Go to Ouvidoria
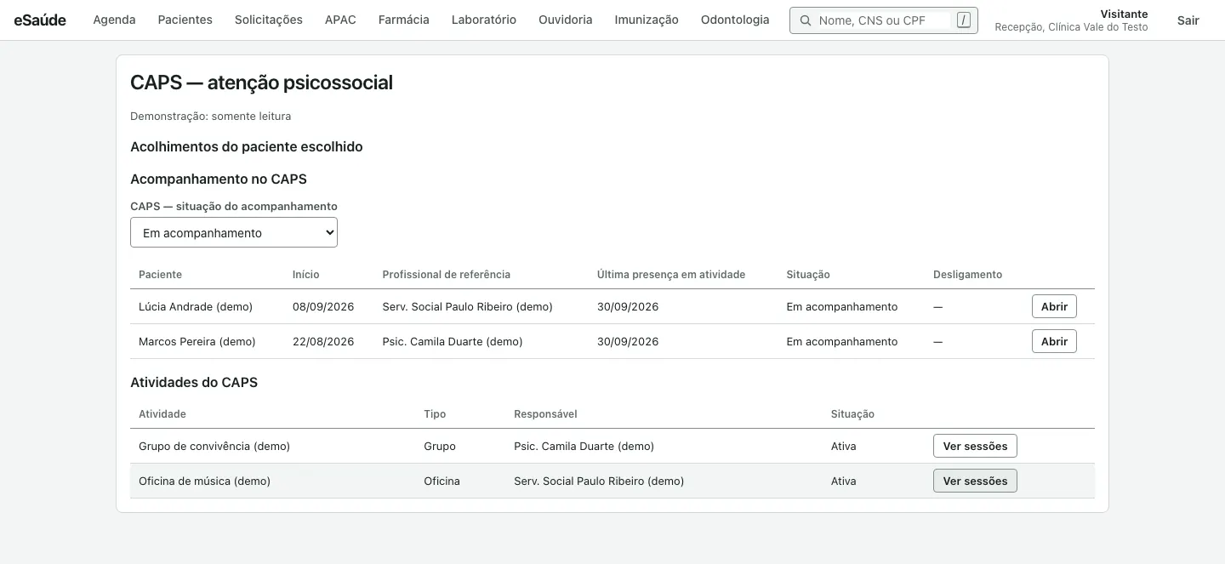 coord(566,20)
